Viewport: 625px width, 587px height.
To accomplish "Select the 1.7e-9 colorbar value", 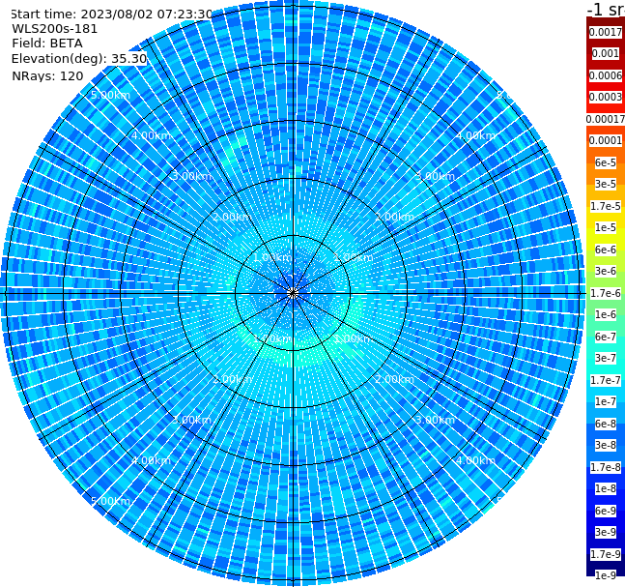I will coord(606,554).
